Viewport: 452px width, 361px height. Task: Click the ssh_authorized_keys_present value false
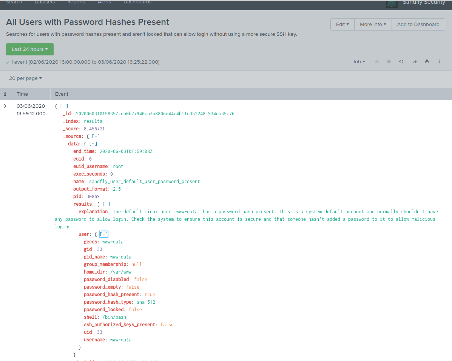pyautogui.click(x=167, y=325)
